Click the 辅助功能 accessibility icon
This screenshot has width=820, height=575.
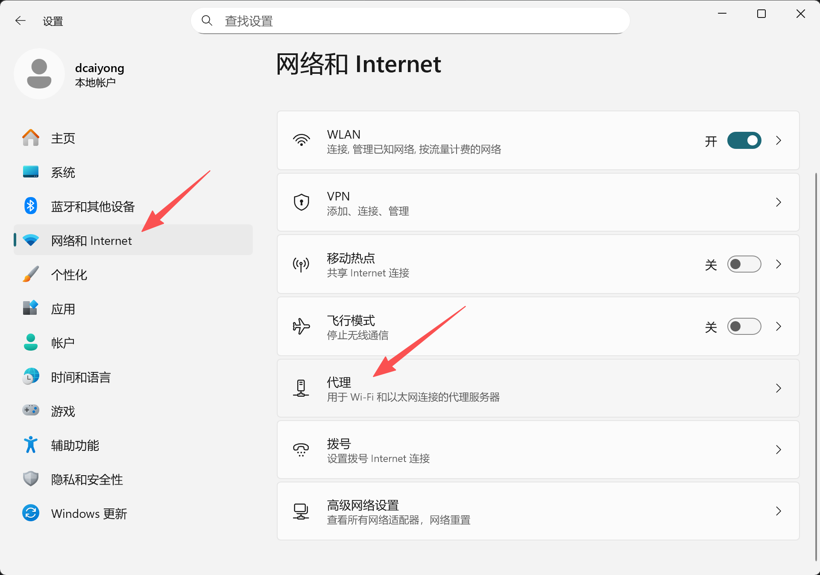[30, 445]
